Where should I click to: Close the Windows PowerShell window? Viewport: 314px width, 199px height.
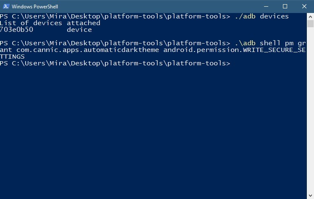[304, 6]
